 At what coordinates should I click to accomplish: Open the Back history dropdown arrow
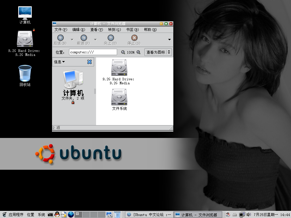(x=72, y=39)
